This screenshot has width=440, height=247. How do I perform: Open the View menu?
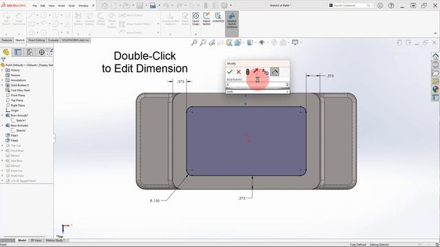(52, 5)
